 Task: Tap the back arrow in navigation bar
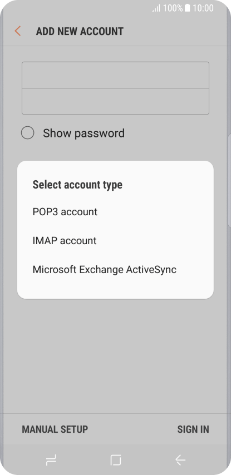(180, 460)
